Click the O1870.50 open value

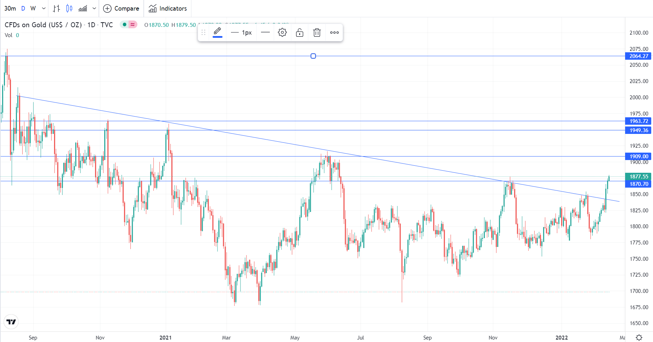pos(157,25)
